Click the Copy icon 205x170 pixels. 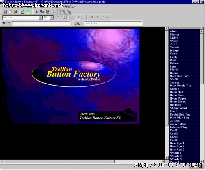pyautogui.click(x=42, y=12)
